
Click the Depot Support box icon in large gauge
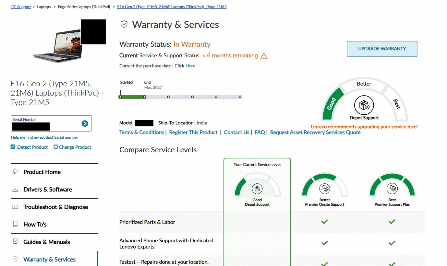364,105
